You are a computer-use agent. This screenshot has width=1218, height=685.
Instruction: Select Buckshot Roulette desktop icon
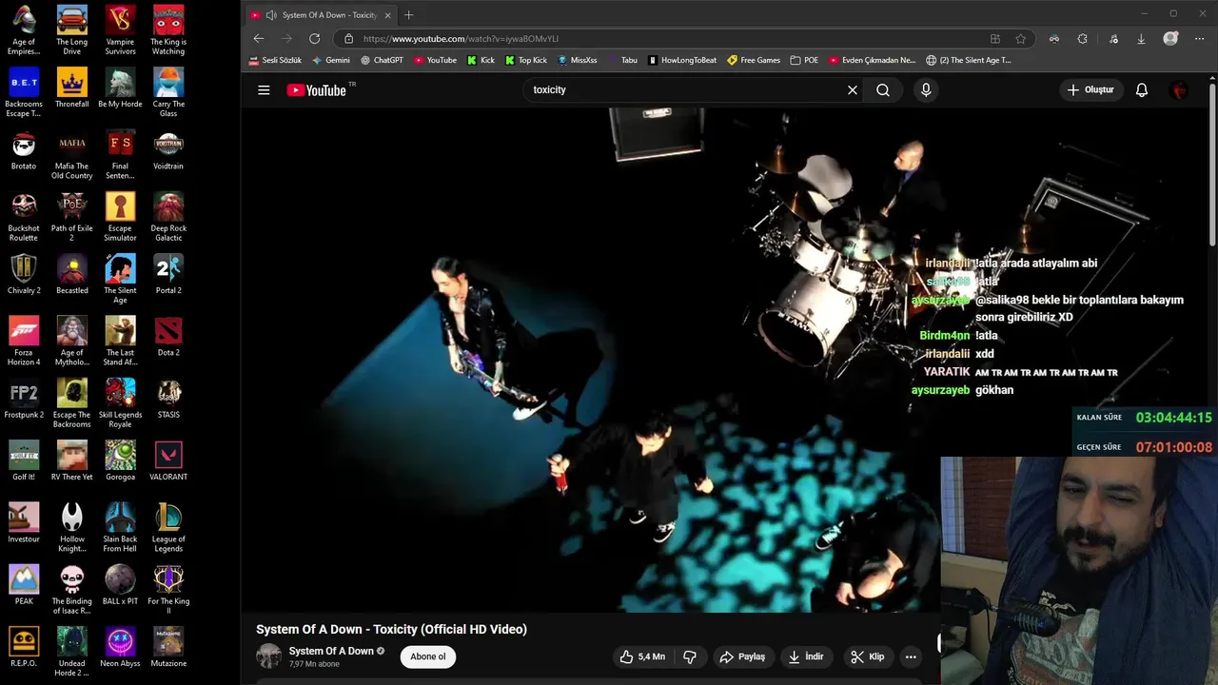point(24,217)
